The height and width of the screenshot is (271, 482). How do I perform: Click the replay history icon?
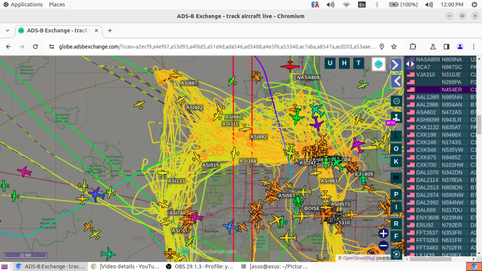(x=396, y=254)
